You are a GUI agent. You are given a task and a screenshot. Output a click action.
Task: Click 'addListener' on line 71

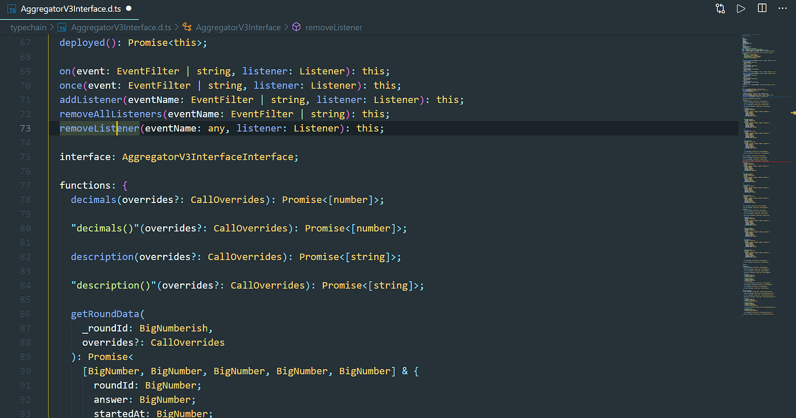coord(91,100)
